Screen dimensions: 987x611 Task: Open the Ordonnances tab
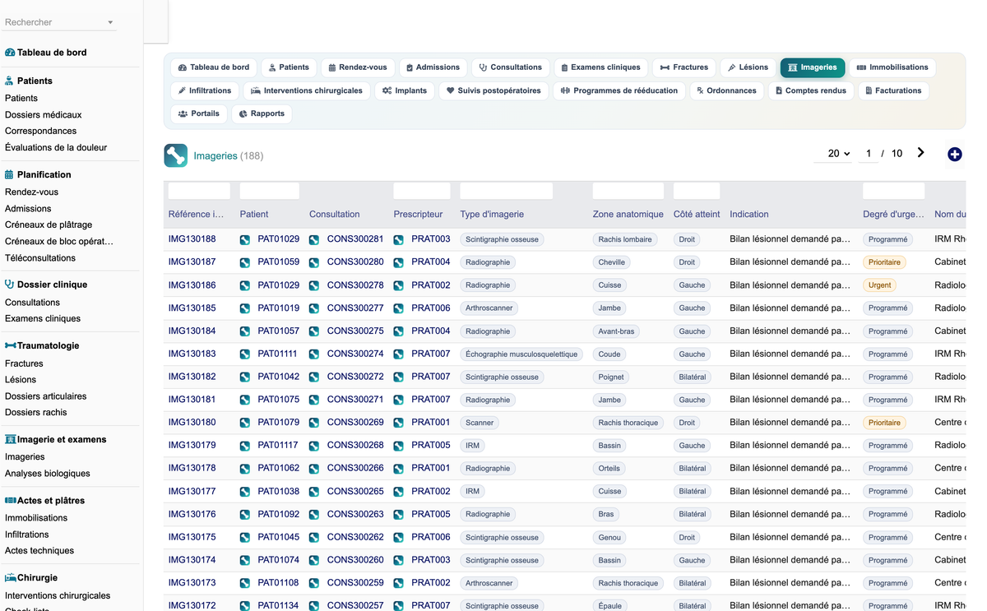point(725,90)
